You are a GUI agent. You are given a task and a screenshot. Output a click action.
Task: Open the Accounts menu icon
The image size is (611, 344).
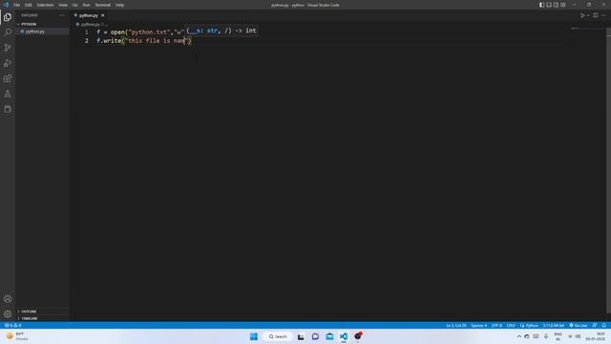(8, 299)
